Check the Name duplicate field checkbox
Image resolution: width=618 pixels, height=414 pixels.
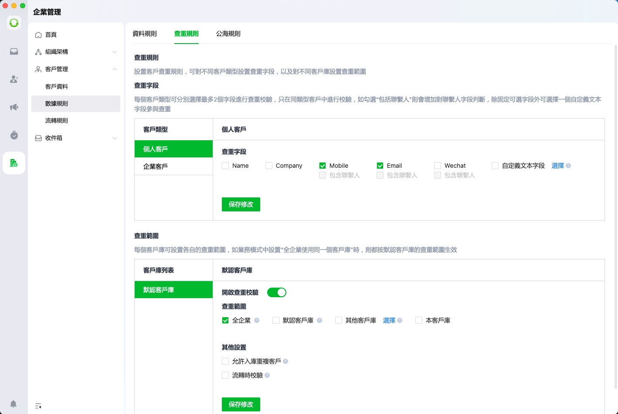click(x=225, y=166)
